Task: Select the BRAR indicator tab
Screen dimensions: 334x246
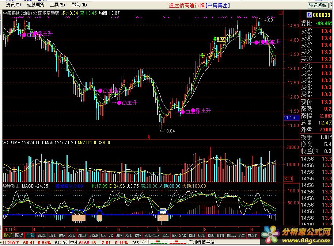Action: click(94, 235)
